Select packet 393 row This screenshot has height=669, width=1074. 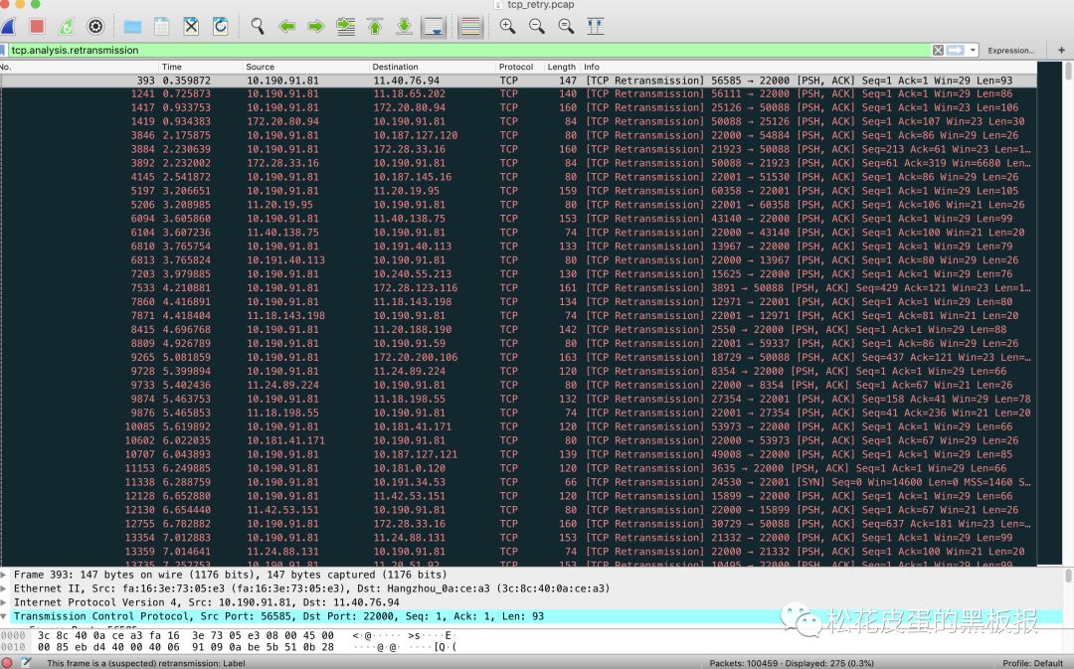tap(518, 81)
